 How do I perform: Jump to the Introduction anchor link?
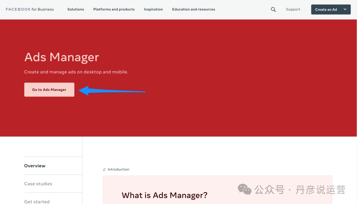click(118, 169)
